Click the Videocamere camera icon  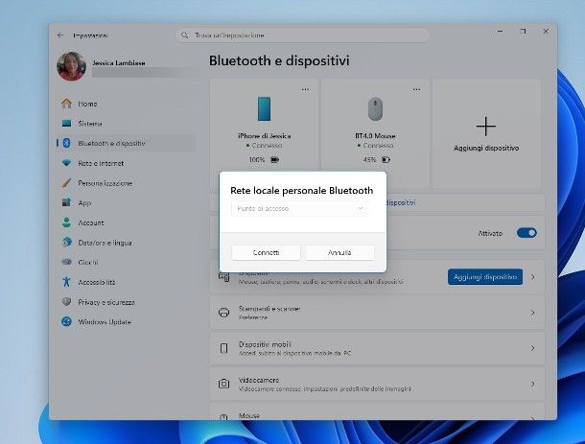click(223, 384)
